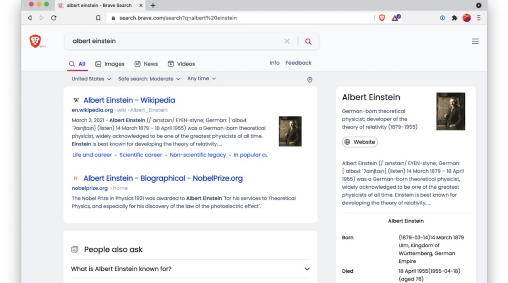Viewport: 508px width, 283px height.
Task: Click the browser address bar URL
Action: 178,18
